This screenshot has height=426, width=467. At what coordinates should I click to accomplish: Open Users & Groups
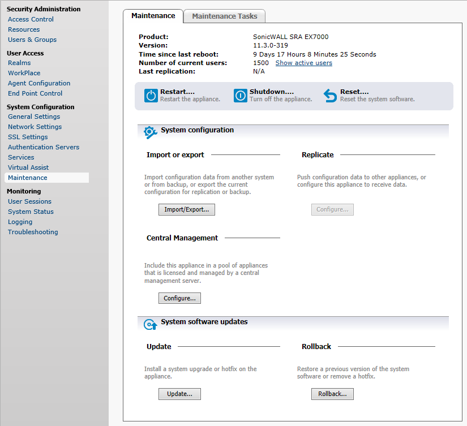pos(32,40)
